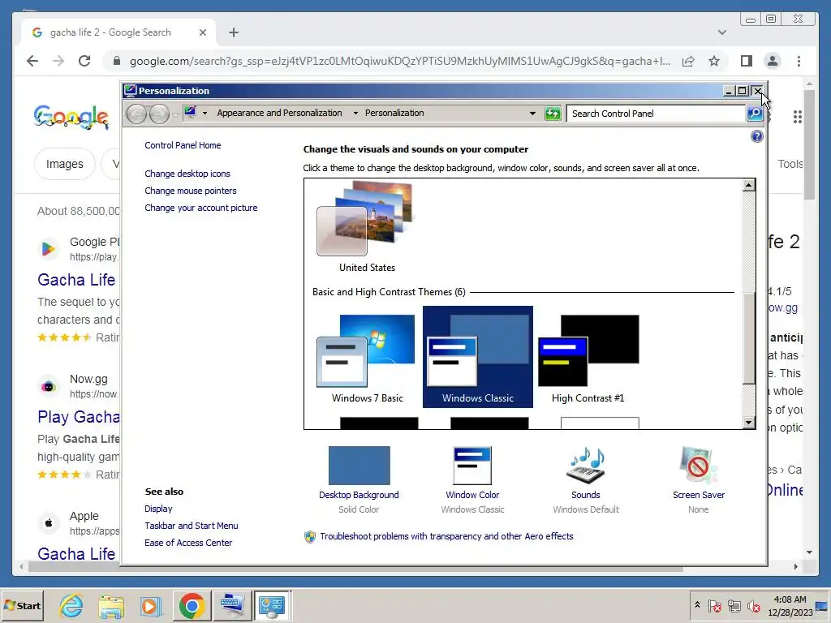Click Show desktop button

(822, 605)
